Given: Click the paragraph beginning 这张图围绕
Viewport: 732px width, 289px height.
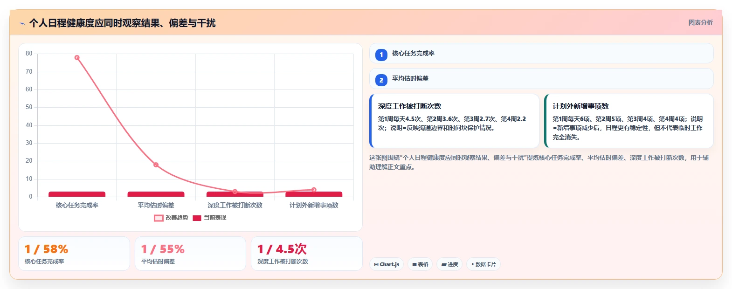Looking at the screenshot, I should (539, 162).
